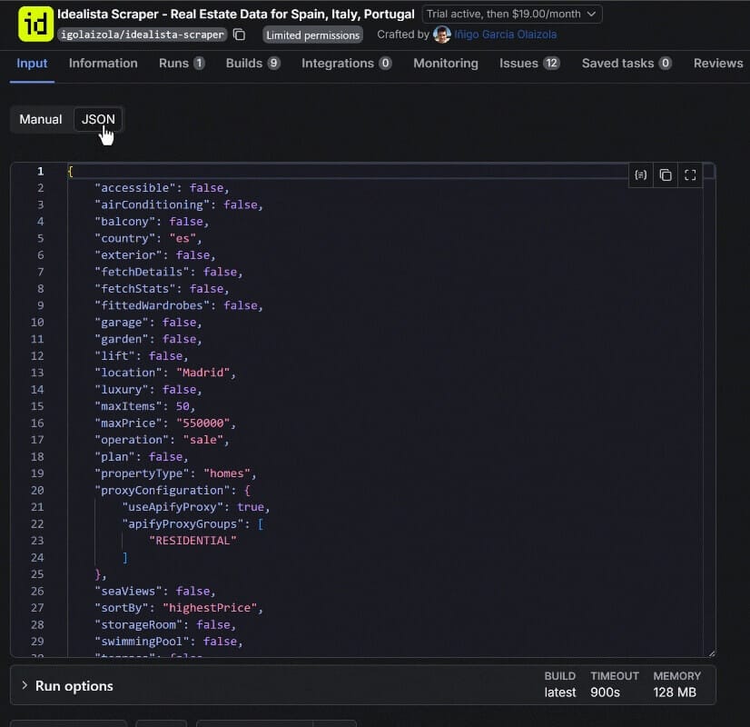The image size is (750, 727).
Task: Click the Limited permissions badge
Action: click(312, 35)
